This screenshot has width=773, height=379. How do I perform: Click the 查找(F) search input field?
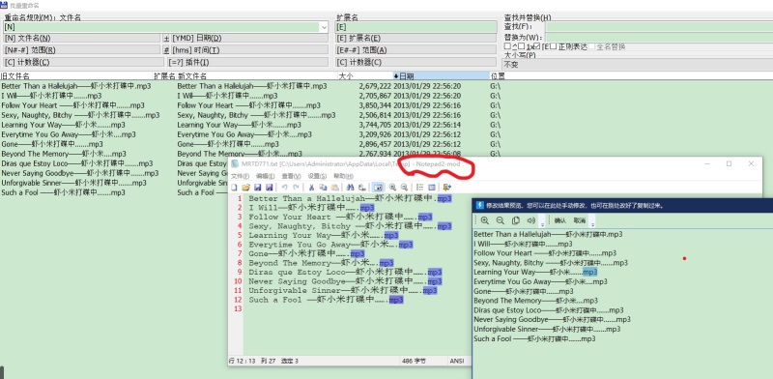pos(659,26)
